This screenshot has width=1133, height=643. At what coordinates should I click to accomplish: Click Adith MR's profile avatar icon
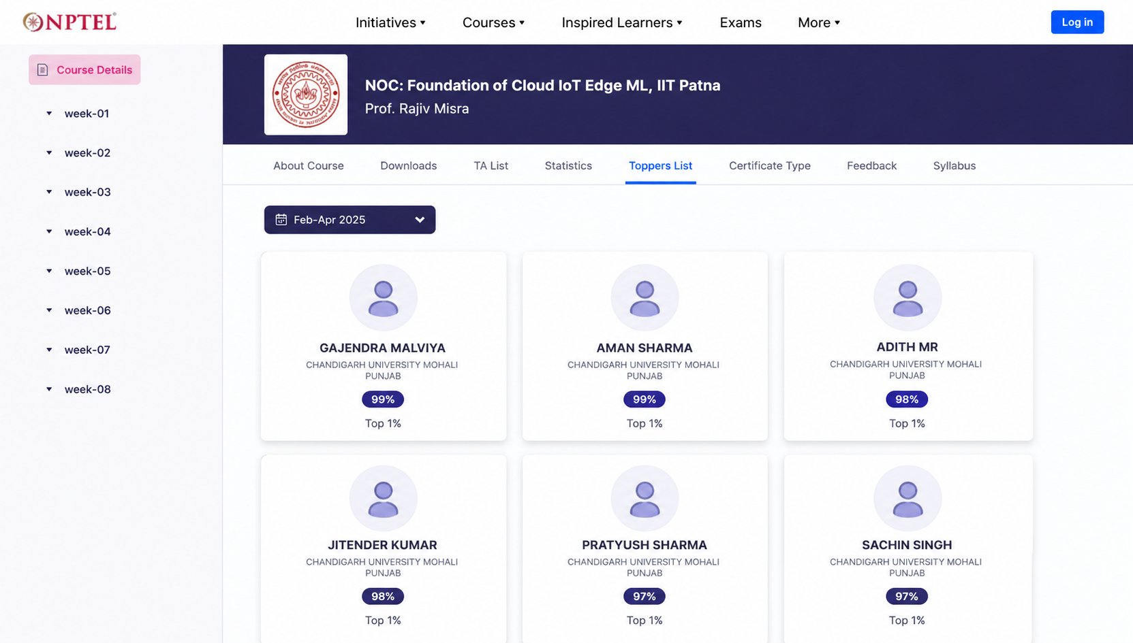pyautogui.click(x=907, y=298)
